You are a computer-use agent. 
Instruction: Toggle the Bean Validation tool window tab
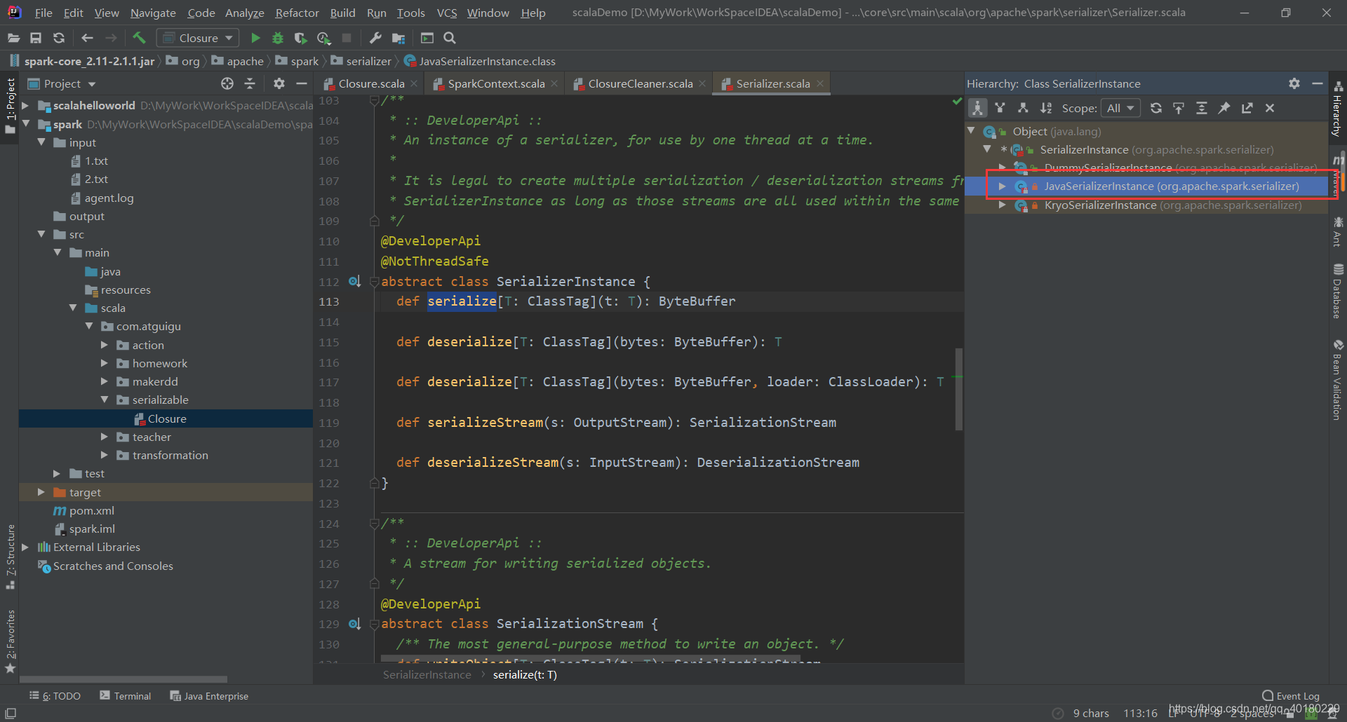point(1338,380)
